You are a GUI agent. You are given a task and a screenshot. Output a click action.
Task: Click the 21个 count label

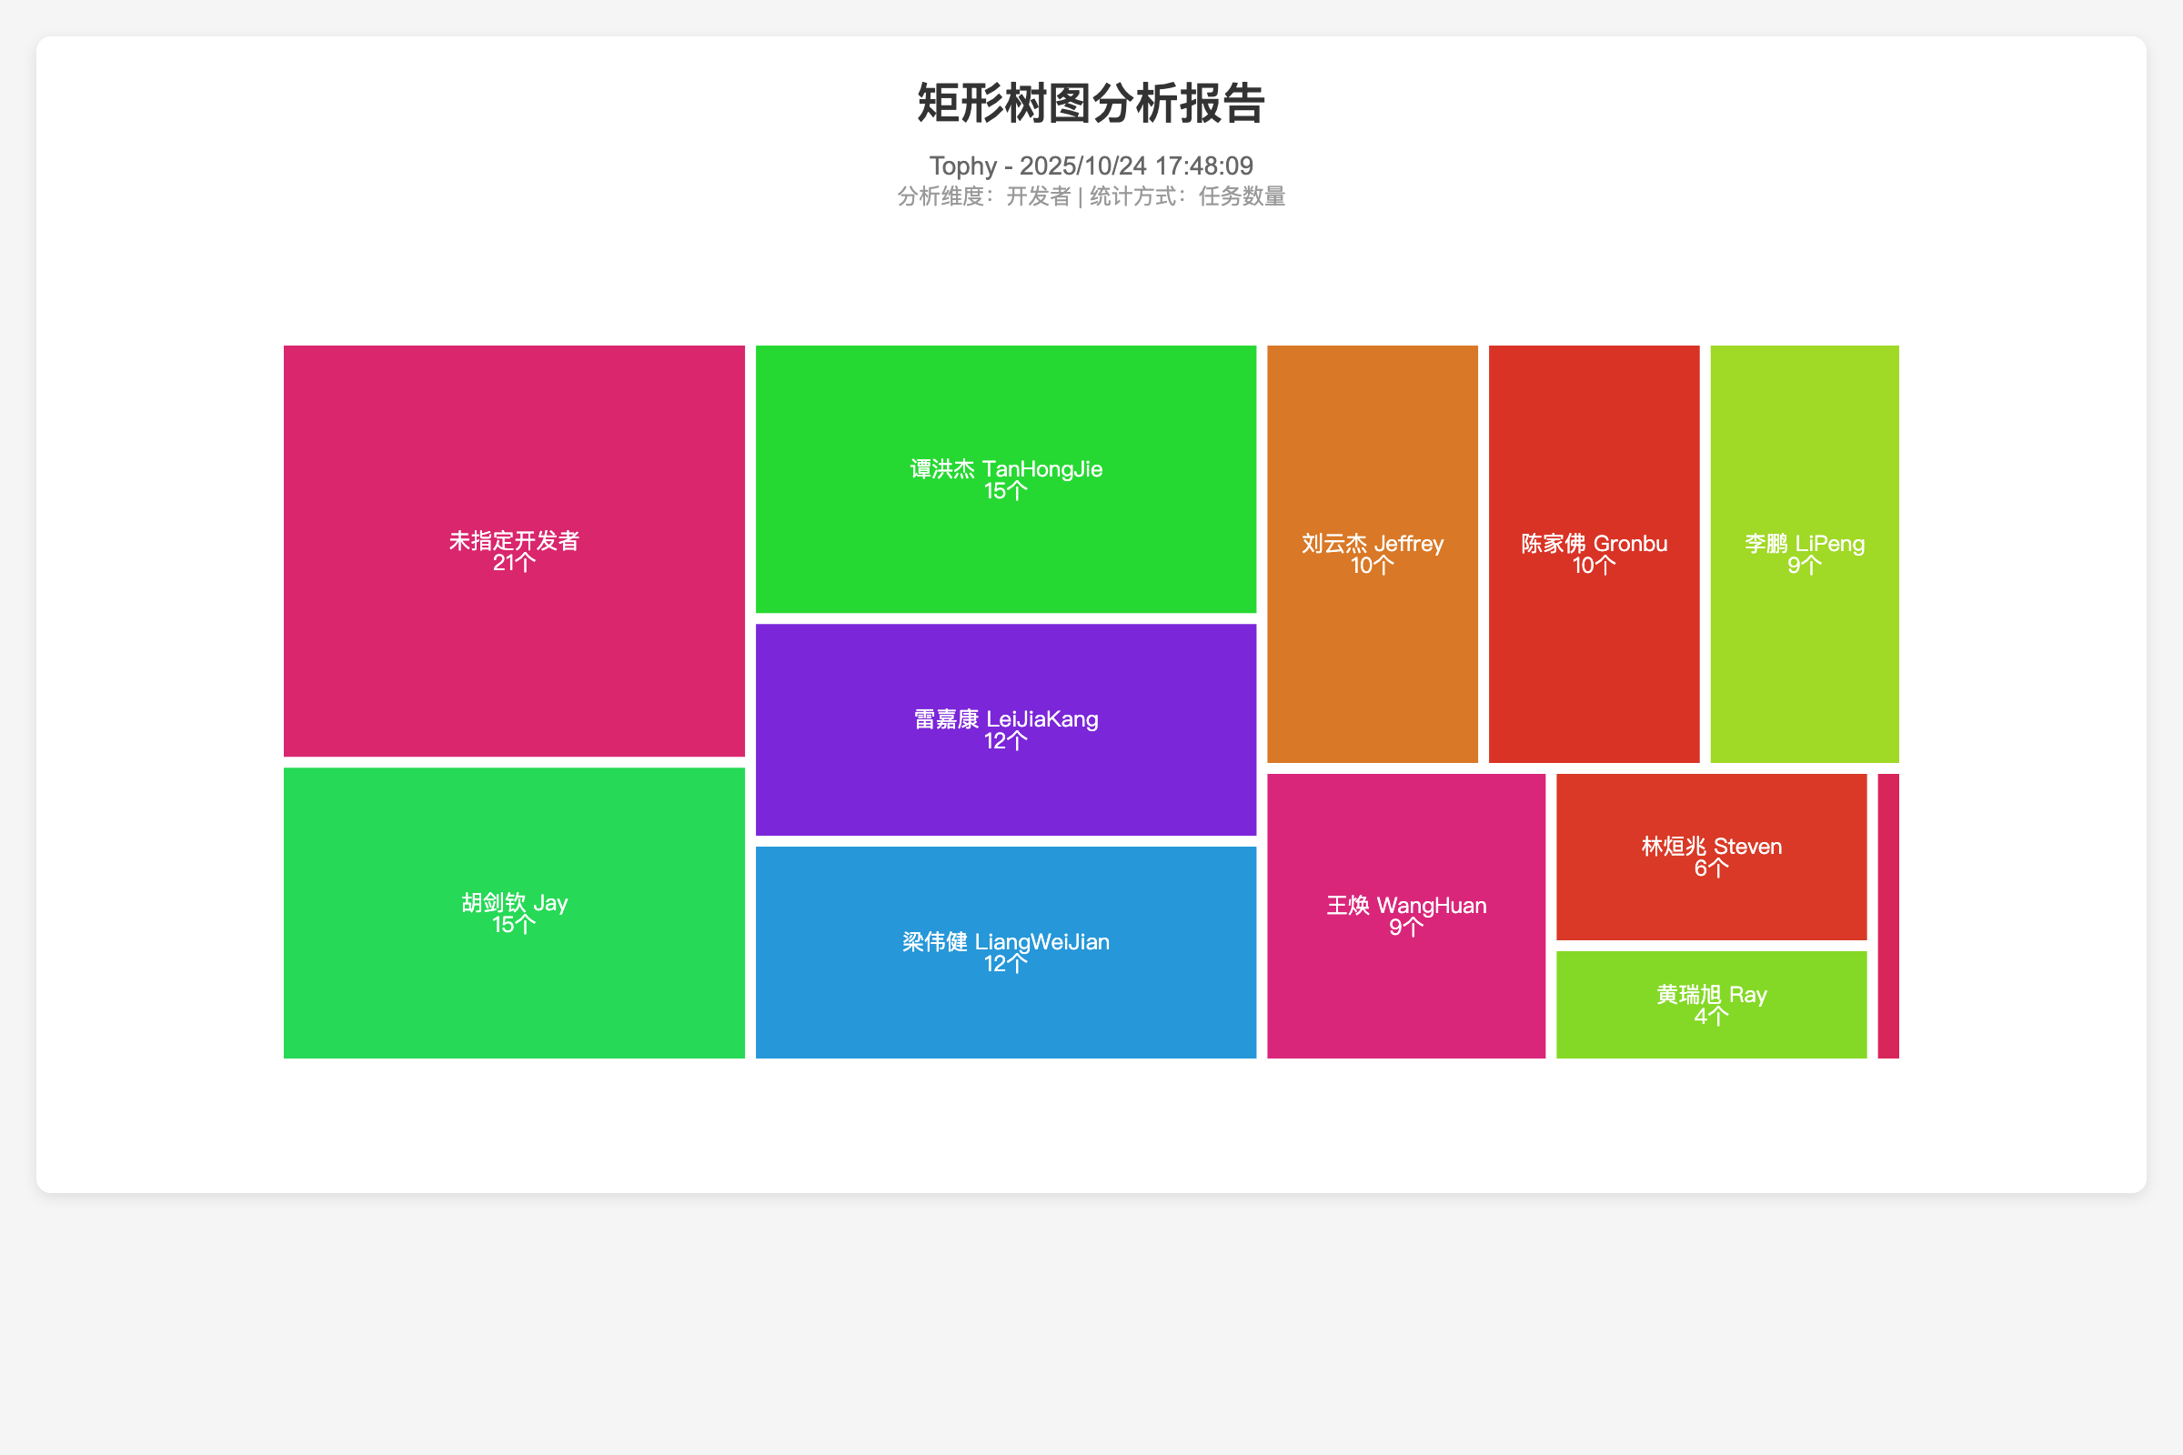click(x=513, y=563)
